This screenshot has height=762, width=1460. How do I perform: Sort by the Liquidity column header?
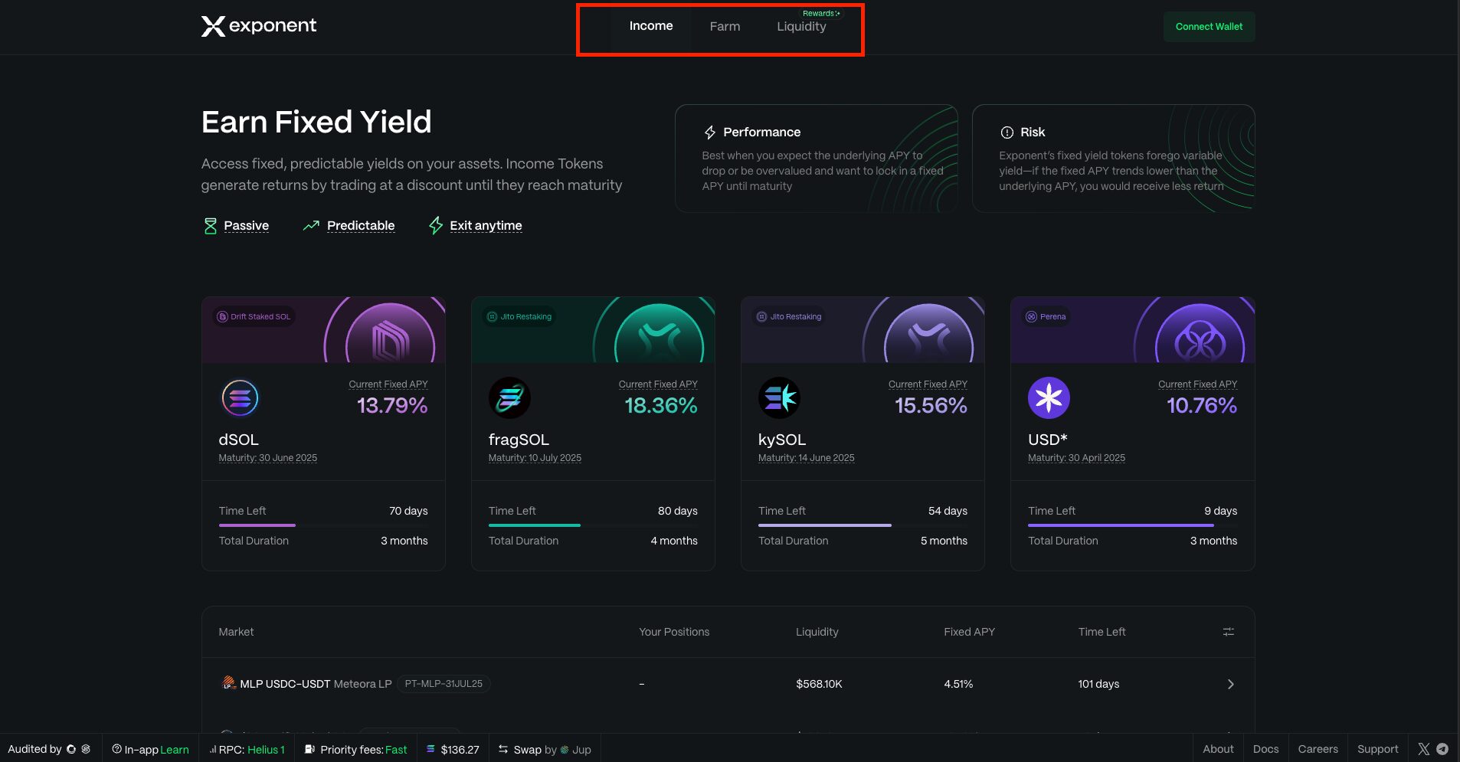pyautogui.click(x=817, y=632)
